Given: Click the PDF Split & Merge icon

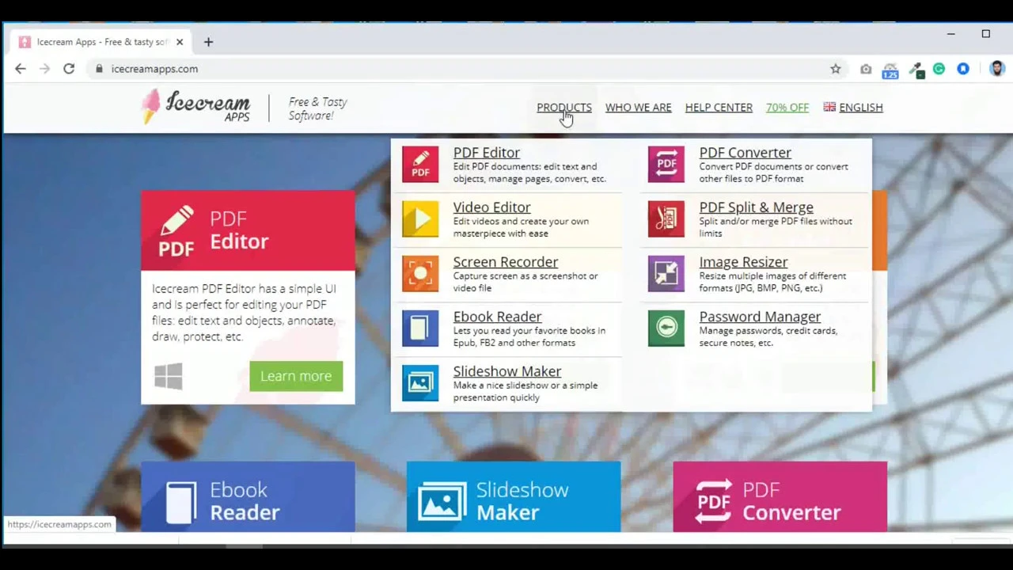Looking at the screenshot, I should [x=666, y=218].
